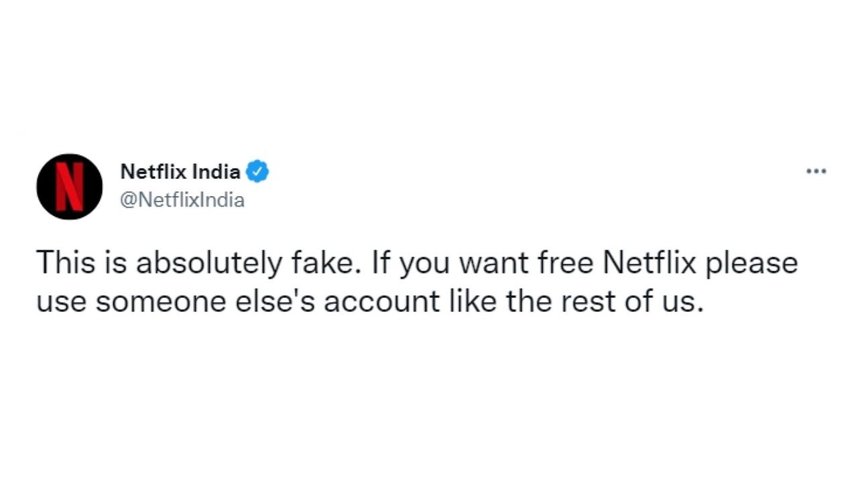Select the 'Netflix India' display name
This screenshot has width=858, height=482.
(180, 172)
